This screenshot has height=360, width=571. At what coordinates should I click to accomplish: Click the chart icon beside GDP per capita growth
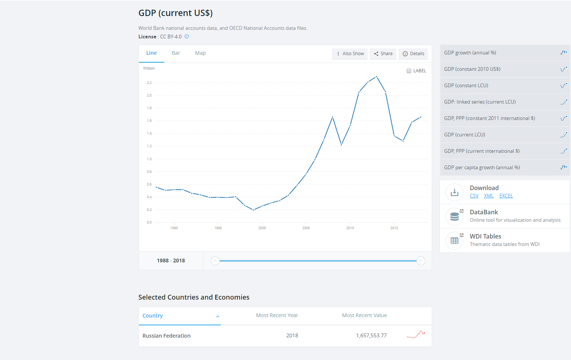pos(564,168)
